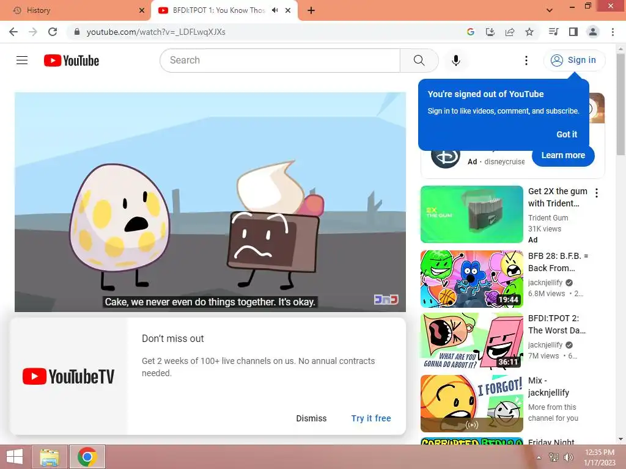This screenshot has height=469, width=626.
Task: Open options for Trident Gum ad
Action: click(x=597, y=193)
